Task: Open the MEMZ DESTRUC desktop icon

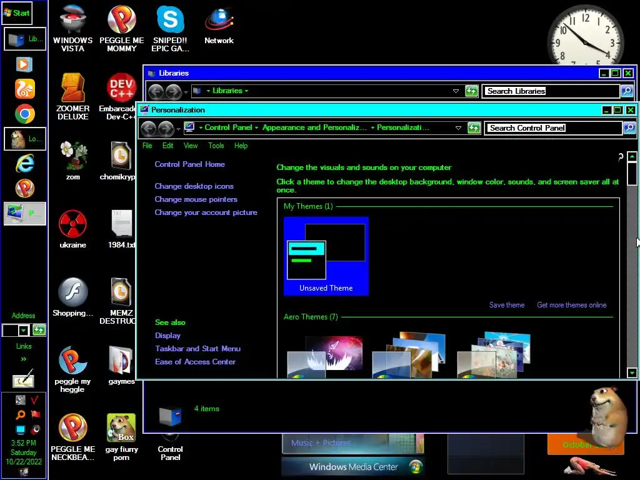Action: (118, 301)
